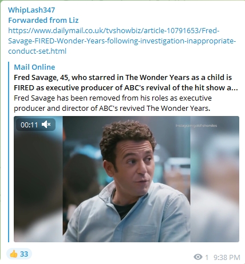Open the "Forwarded from Liz" source
The image size is (245, 264).
pyautogui.click(x=44, y=20)
